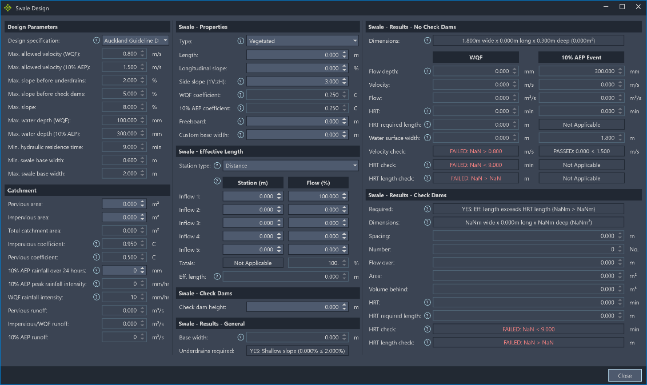The image size is (647, 385).
Task: Show help for No Check Dams Dimensions
Action: coord(427,41)
